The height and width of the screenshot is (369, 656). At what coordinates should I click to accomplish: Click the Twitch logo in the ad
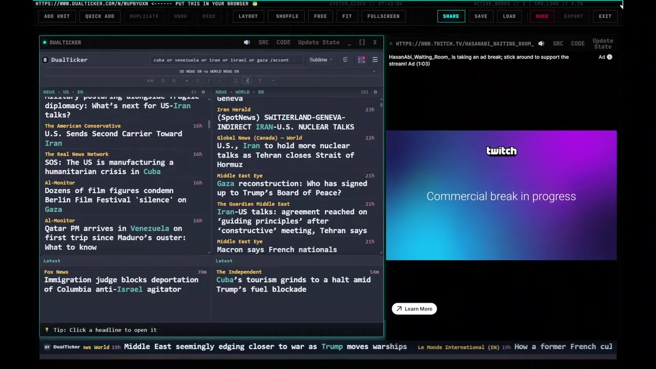point(501,151)
